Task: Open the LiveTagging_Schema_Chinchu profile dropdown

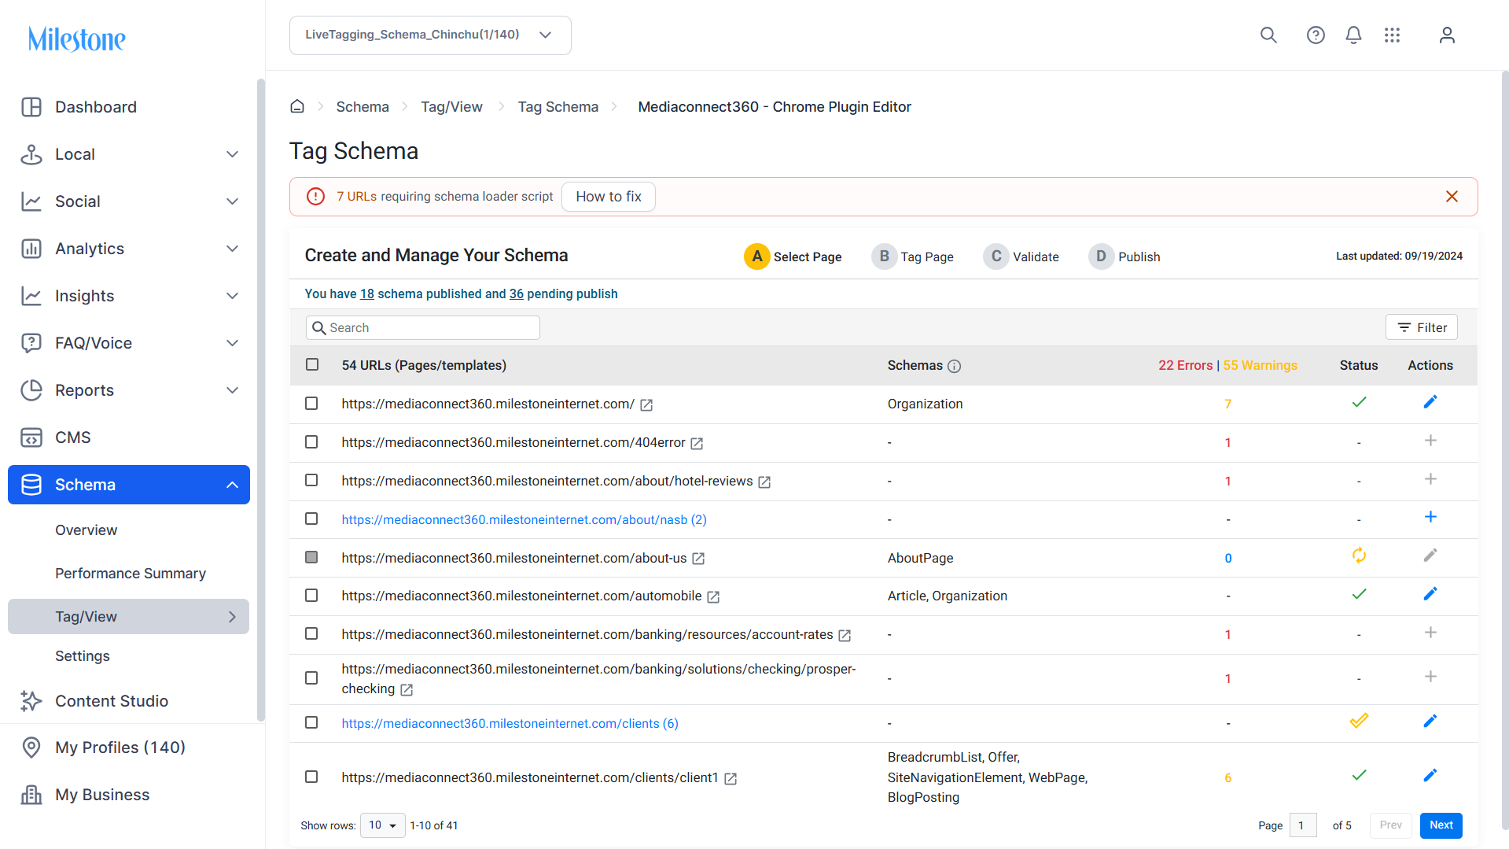Action: click(x=430, y=35)
